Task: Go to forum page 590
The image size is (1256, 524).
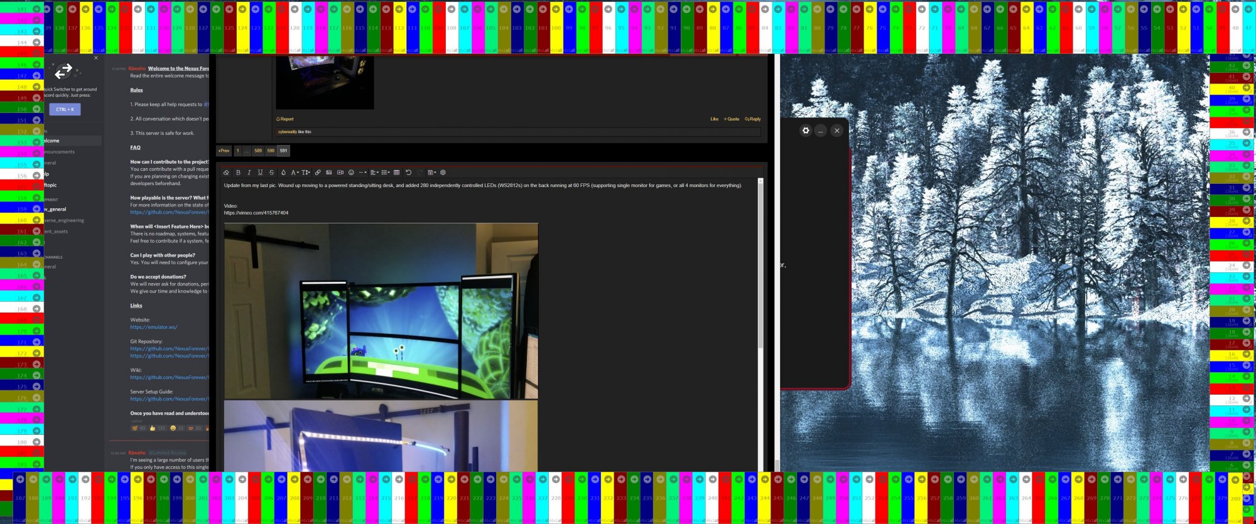Action: click(x=271, y=151)
